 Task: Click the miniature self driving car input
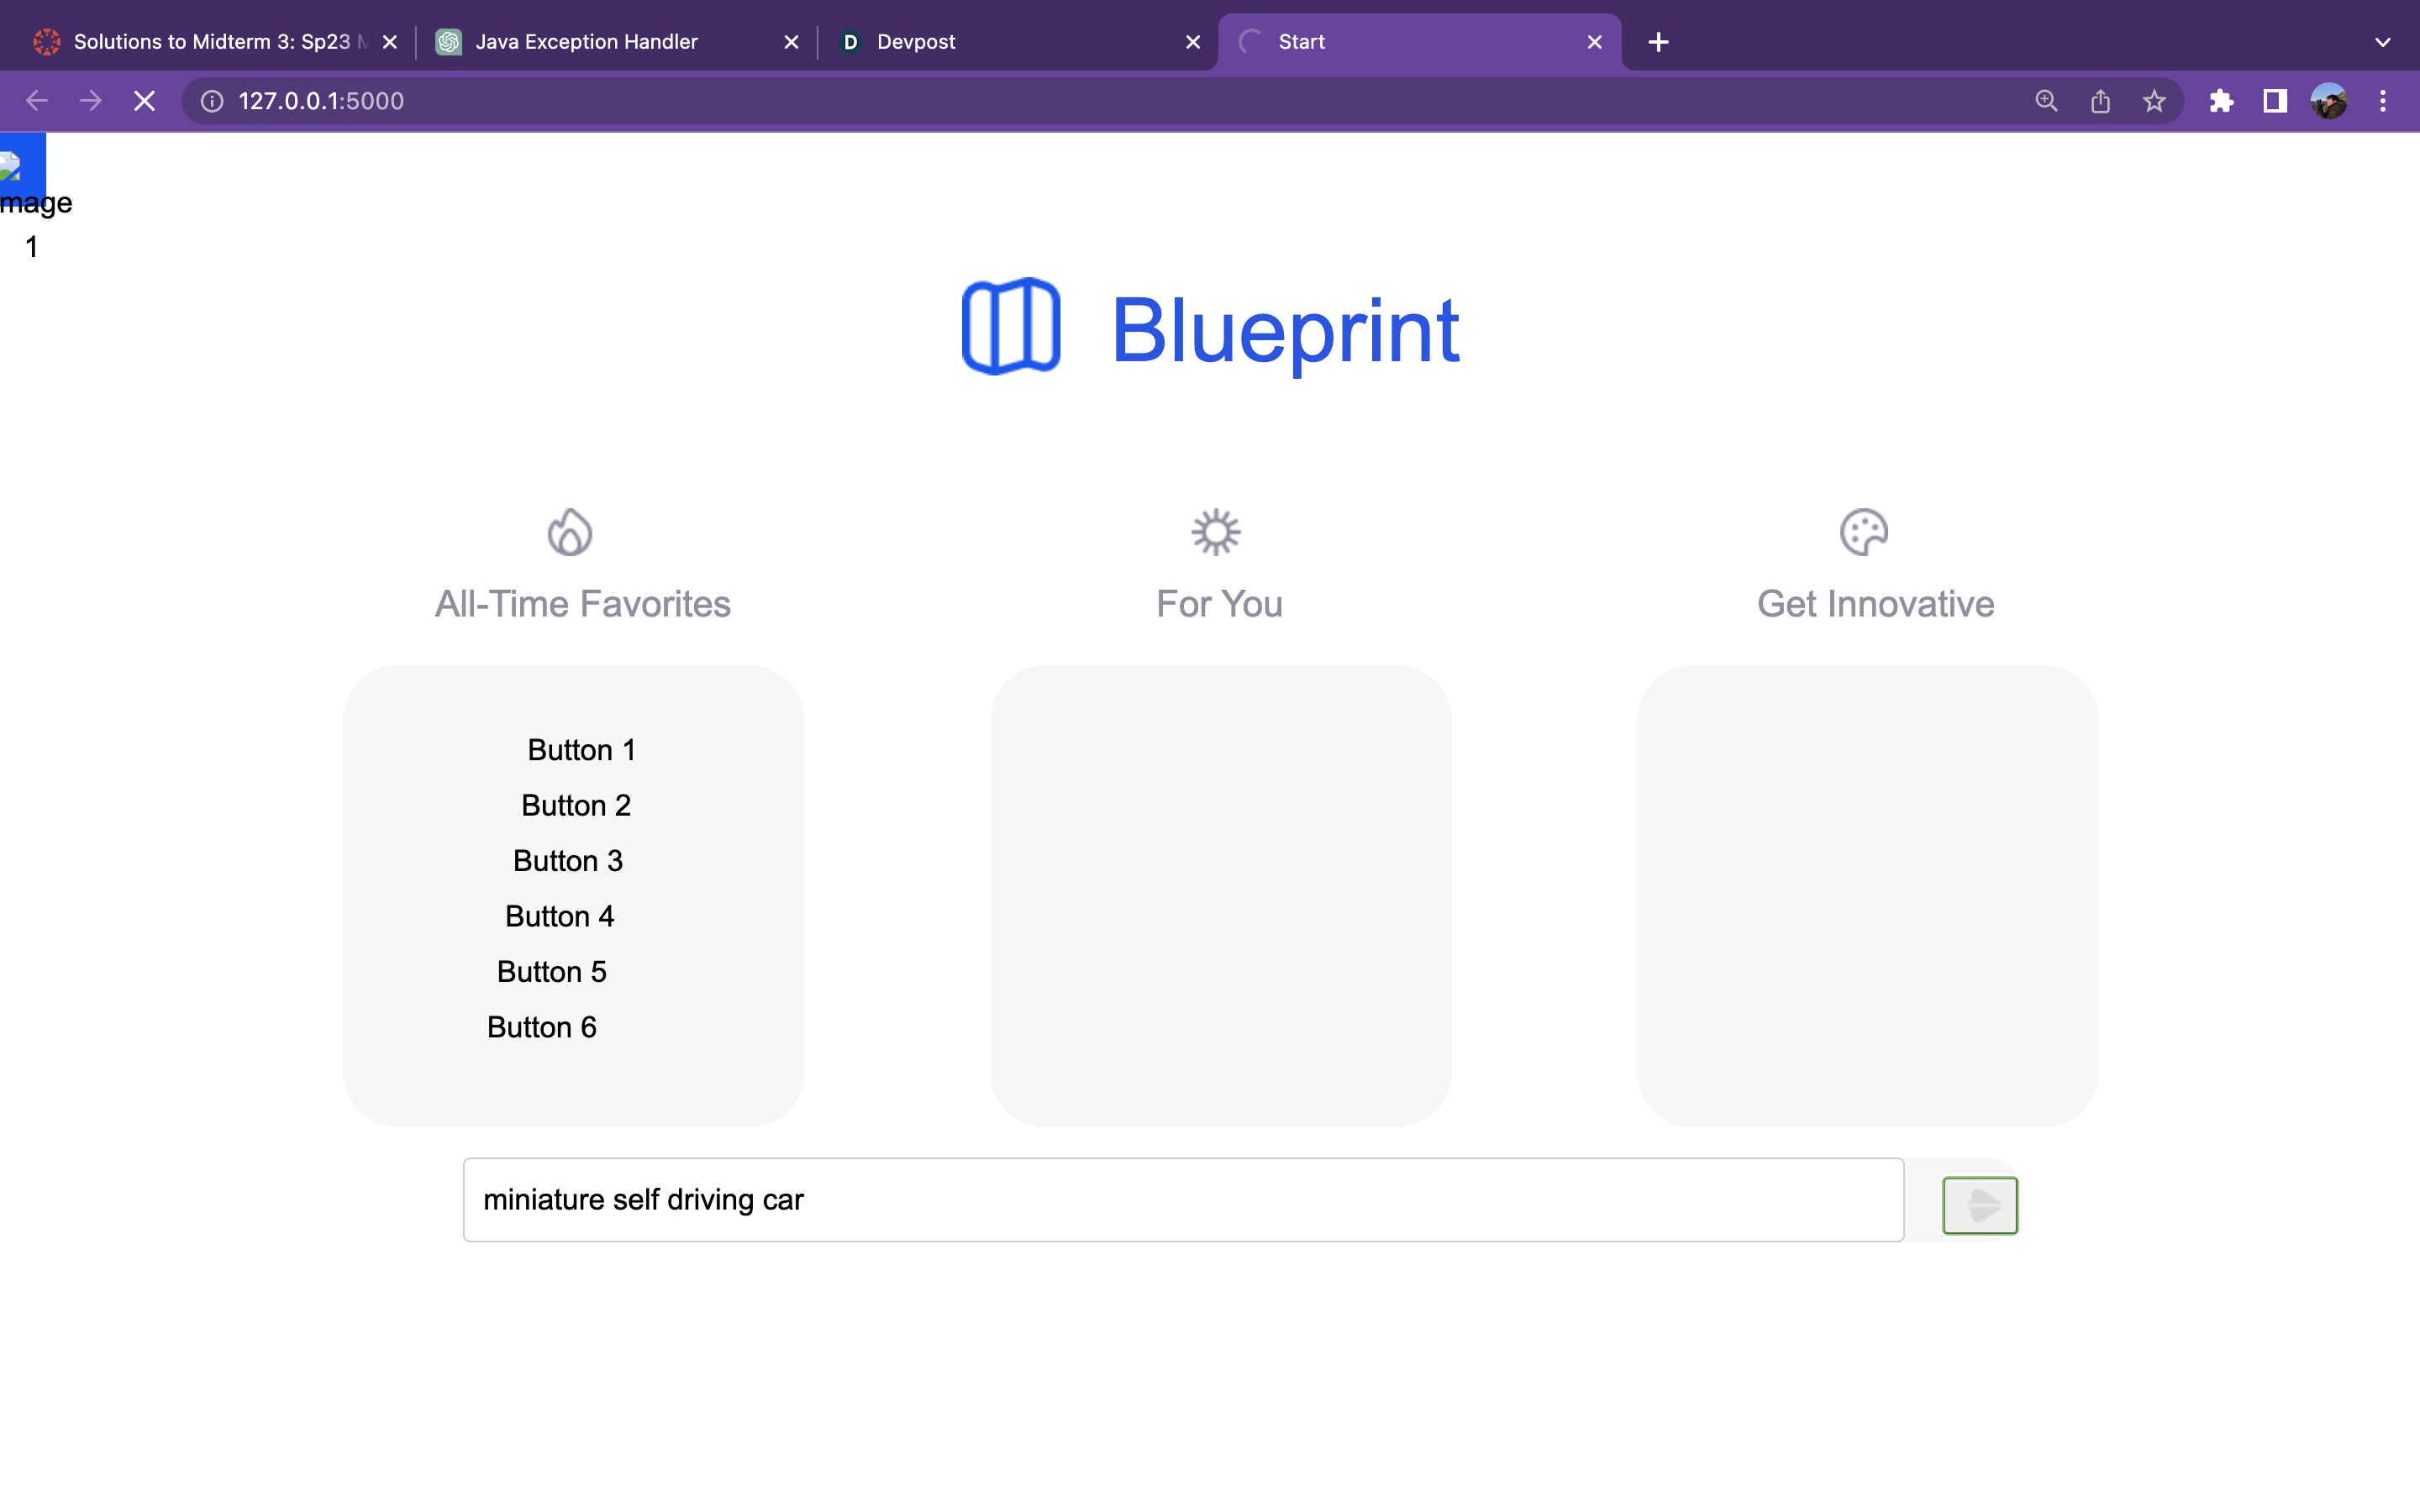(x=1183, y=1199)
